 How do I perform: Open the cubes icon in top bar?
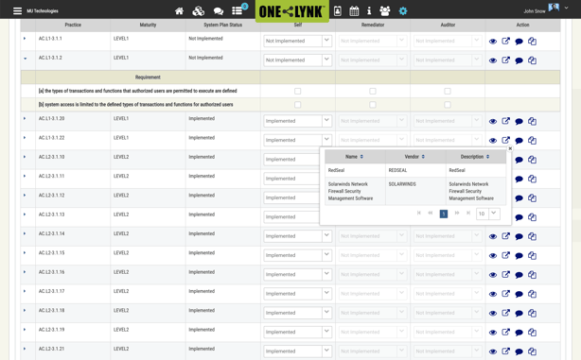coord(198,11)
